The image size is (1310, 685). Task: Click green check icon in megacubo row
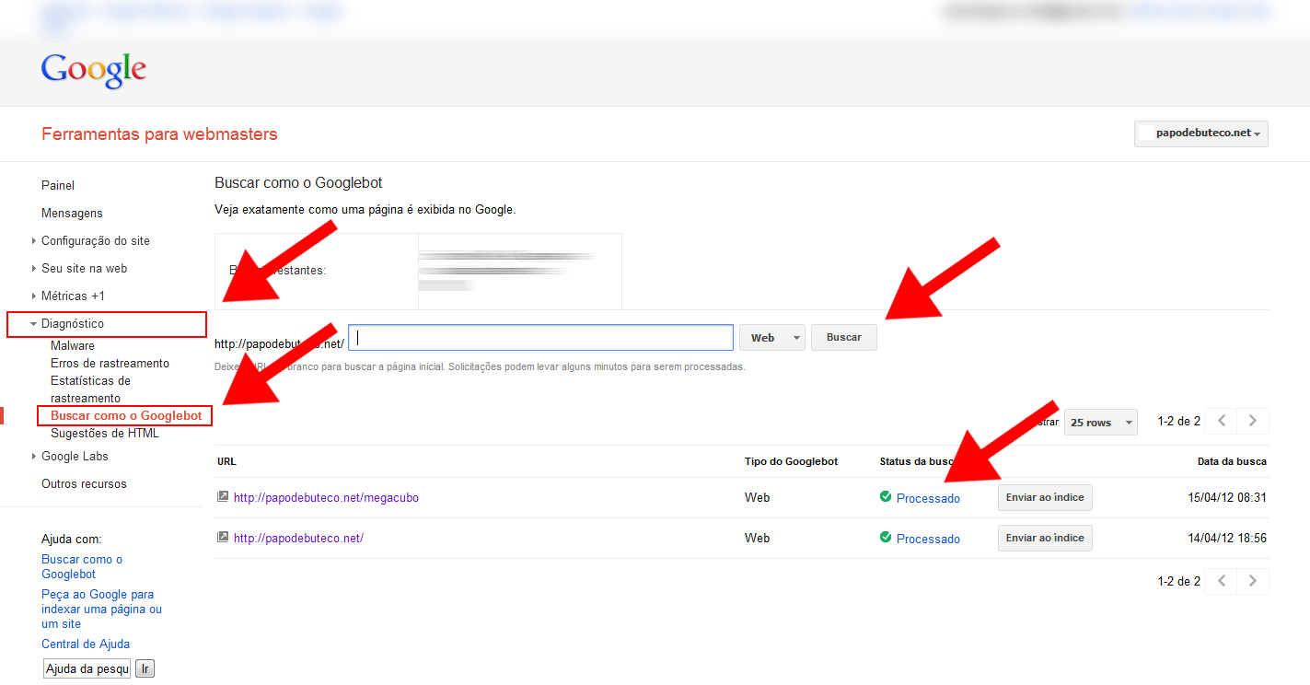point(886,497)
